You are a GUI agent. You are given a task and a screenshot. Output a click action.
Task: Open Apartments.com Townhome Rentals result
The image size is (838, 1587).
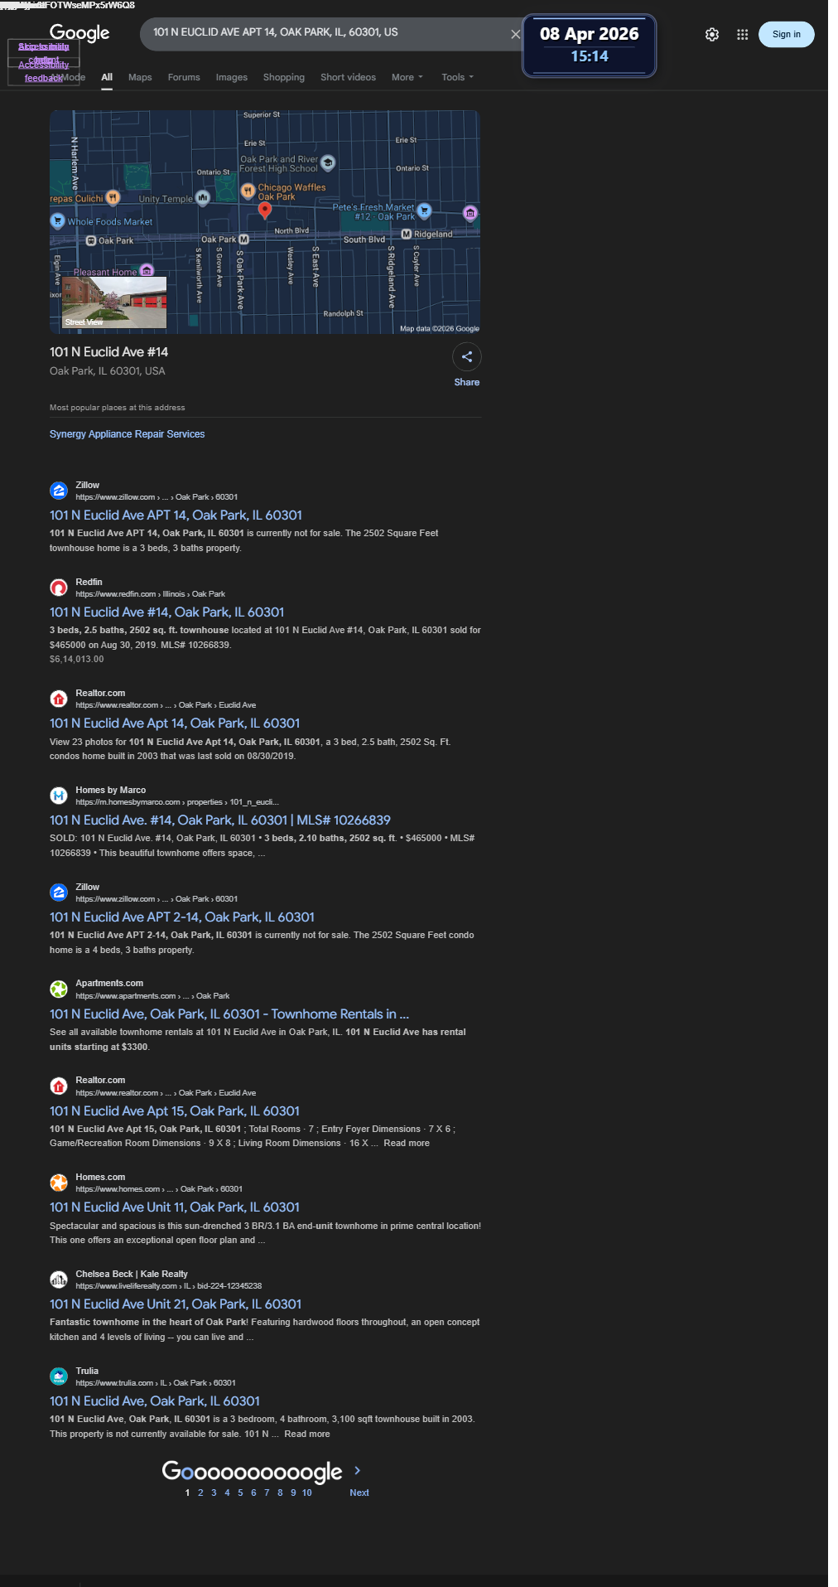tap(229, 1014)
